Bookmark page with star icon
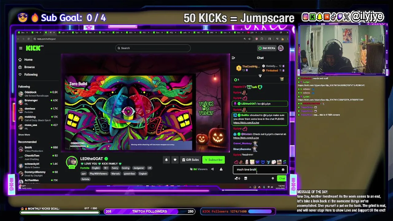Screen dimensions: 393x221 (249, 39)
